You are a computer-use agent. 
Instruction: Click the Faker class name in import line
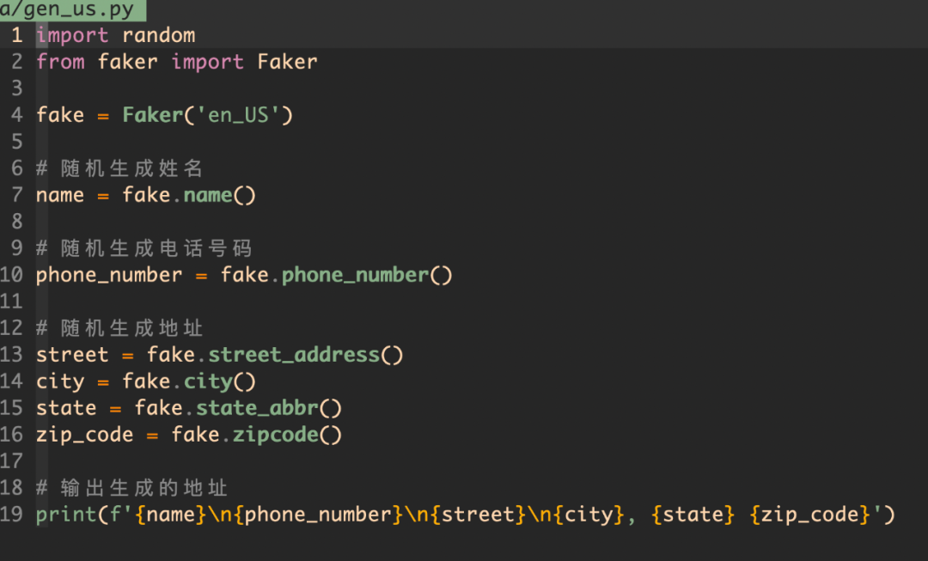[x=288, y=62]
